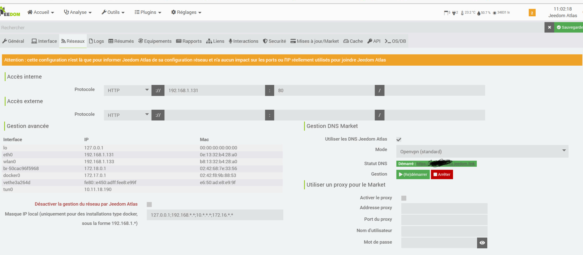Toggle the proxy password visibility eye
The width and height of the screenshot is (583, 255).
[482, 243]
